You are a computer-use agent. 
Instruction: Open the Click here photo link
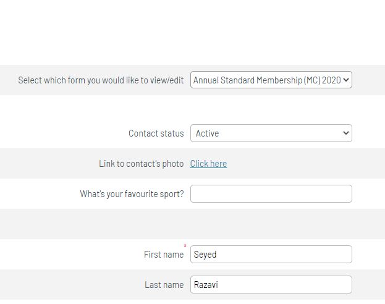coord(208,164)
